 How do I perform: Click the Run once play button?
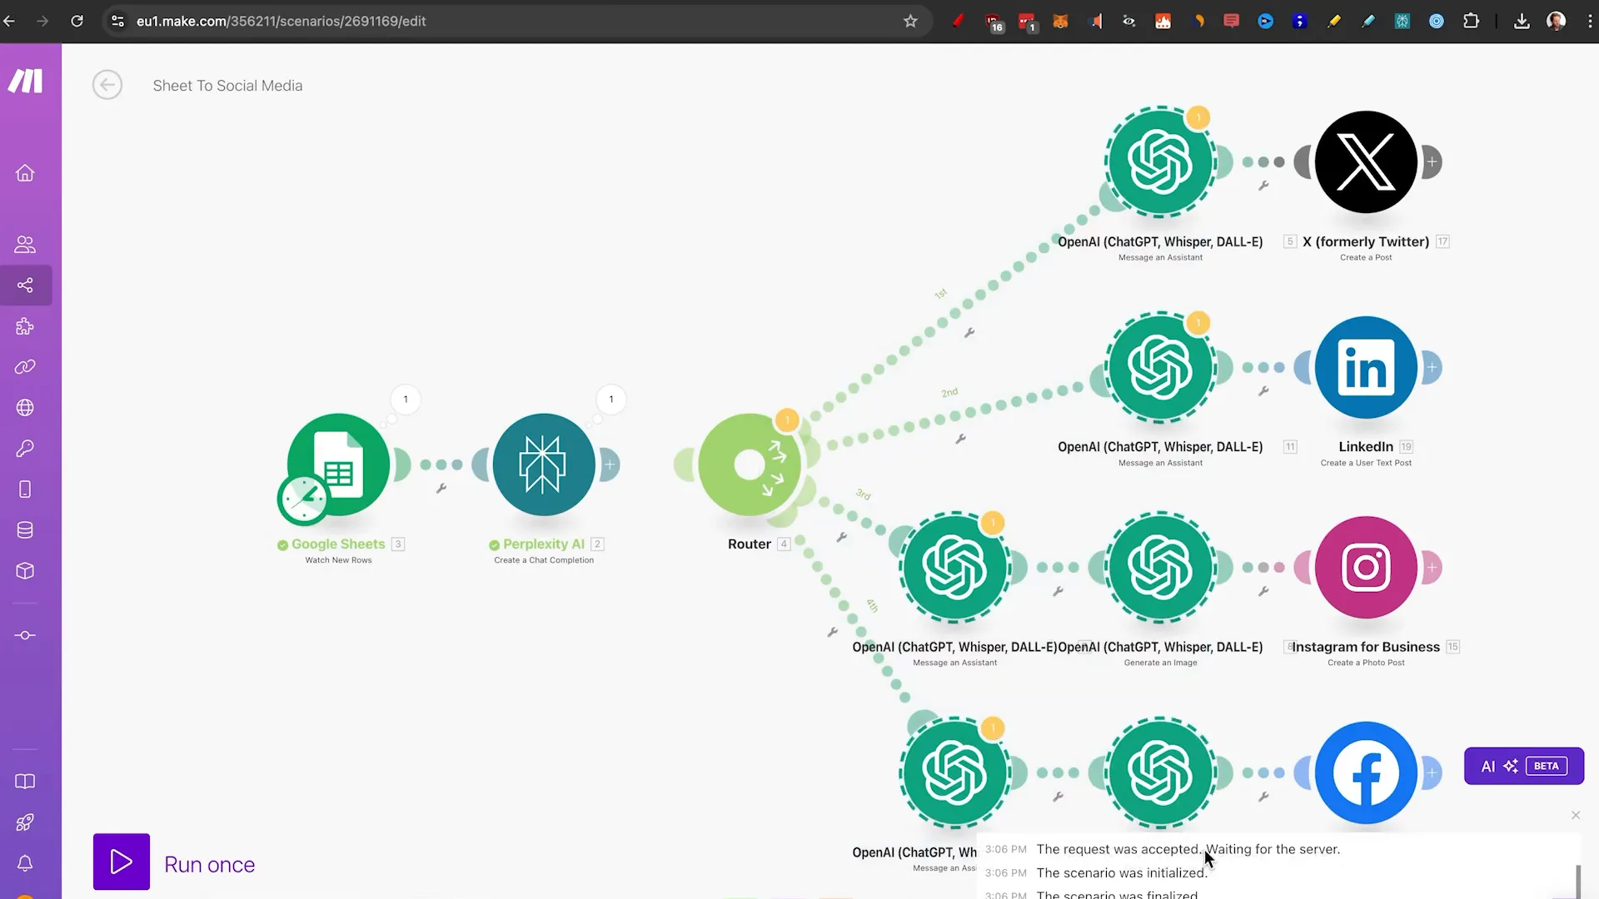tap(122, 862)
